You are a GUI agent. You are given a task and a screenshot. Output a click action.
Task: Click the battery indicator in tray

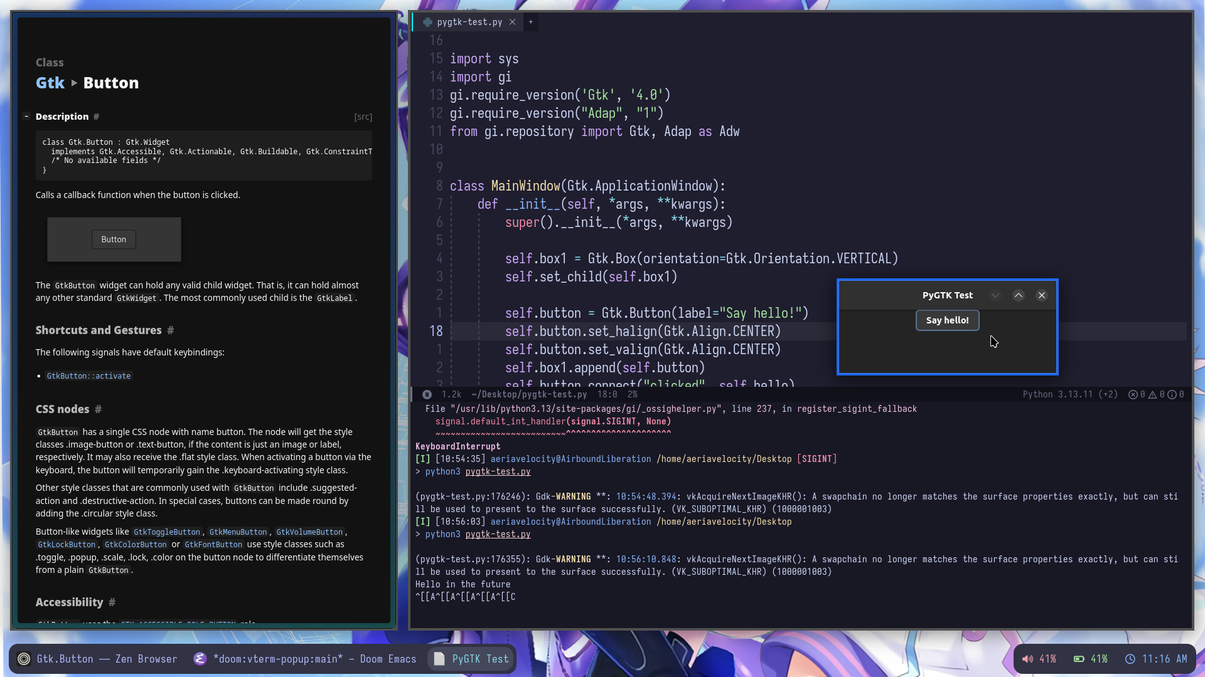(x=1079, y=659)
